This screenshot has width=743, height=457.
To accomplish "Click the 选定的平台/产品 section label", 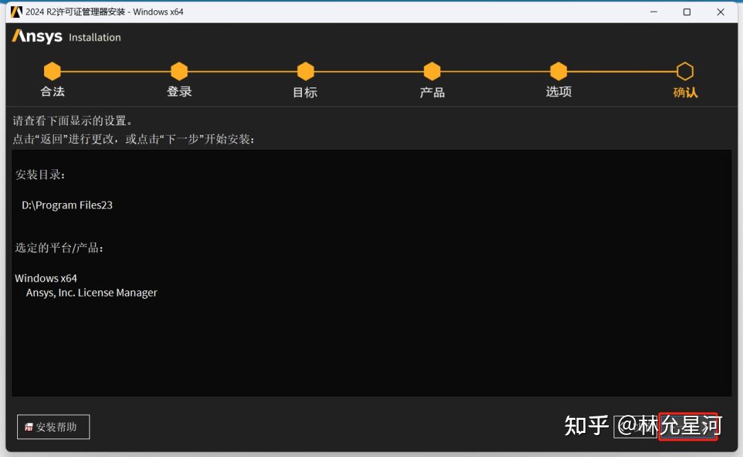I will click(x=61, y=248).
